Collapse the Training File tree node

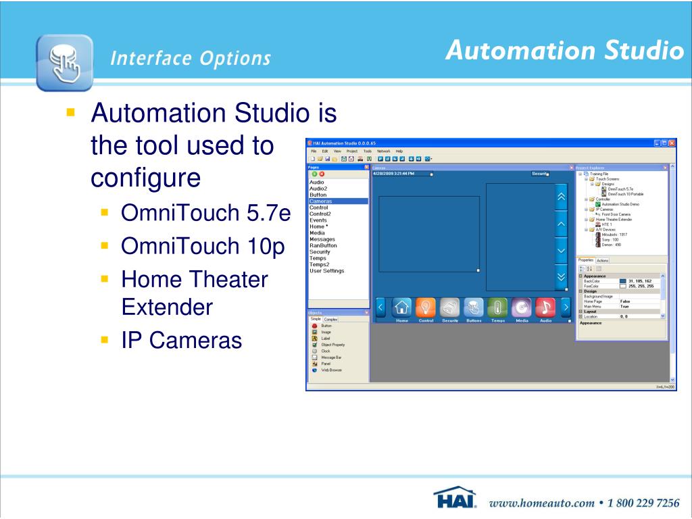pos(580,174)
